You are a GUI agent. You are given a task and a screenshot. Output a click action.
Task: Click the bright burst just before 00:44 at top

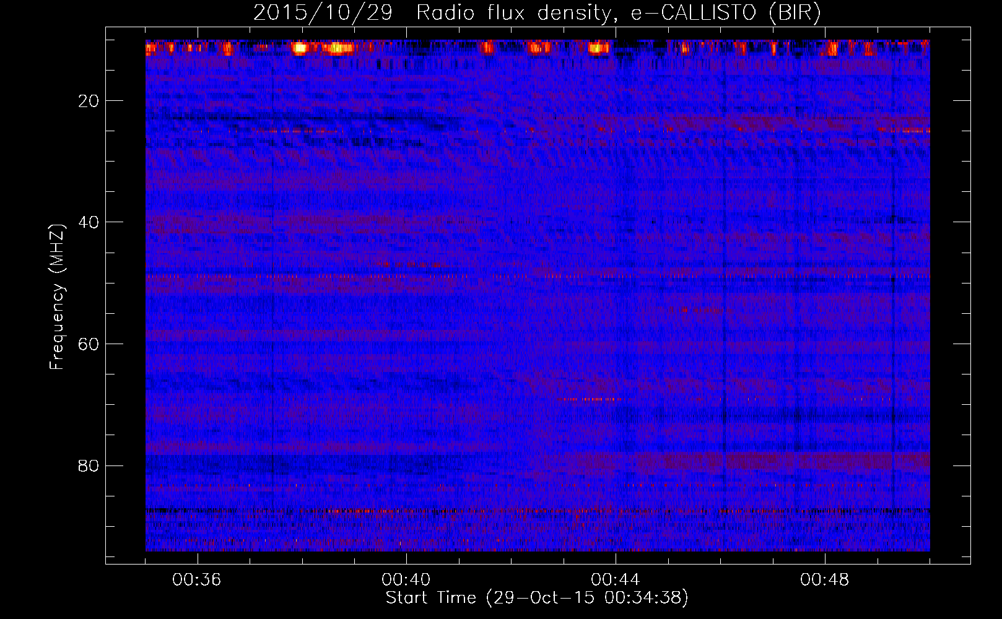pos(598,48)
